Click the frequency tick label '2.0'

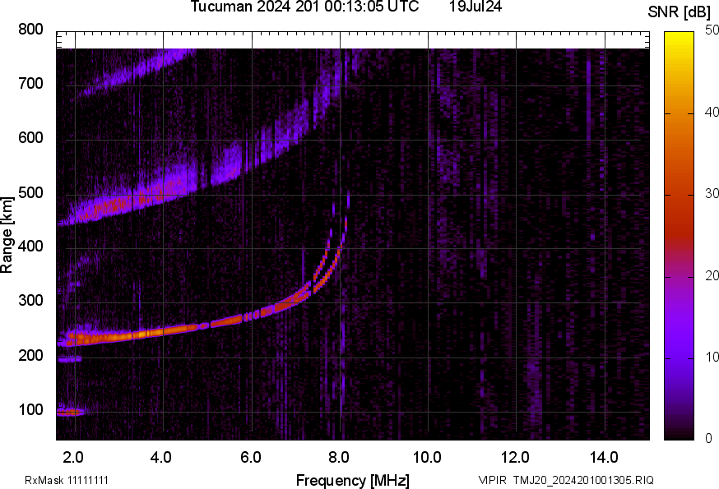[73, 458]
